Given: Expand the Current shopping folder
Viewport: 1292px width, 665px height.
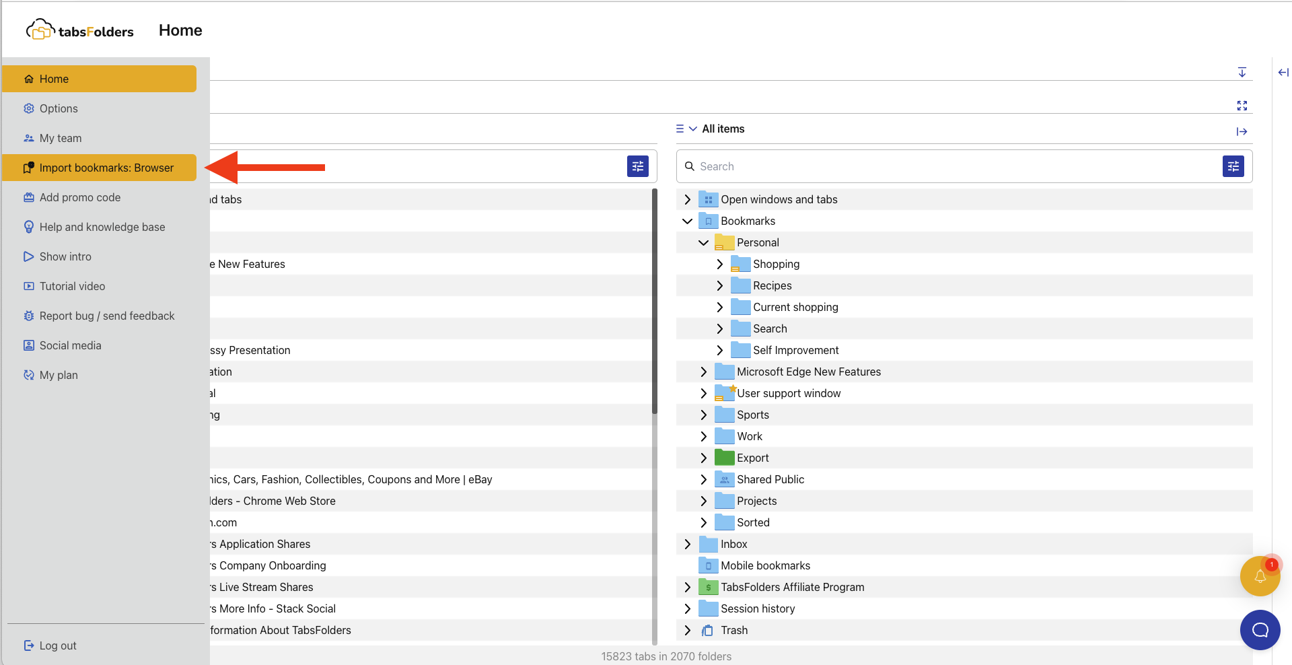Looking at the screenshot, I should tap(719, 307).
